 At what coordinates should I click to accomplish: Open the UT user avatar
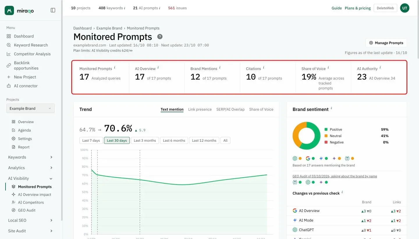tap(405, 8)
